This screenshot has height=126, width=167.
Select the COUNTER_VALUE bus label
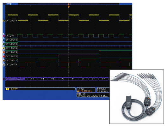pyautogui.click(x=15, y=79)
